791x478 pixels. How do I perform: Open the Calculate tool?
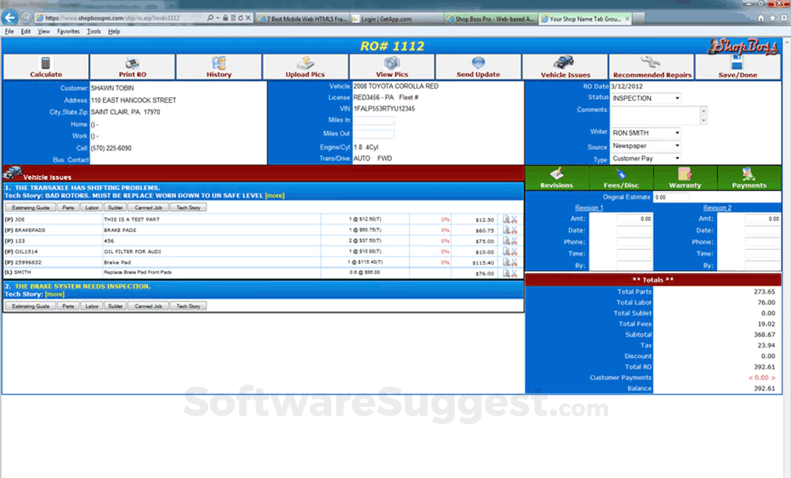coord(44,66)
